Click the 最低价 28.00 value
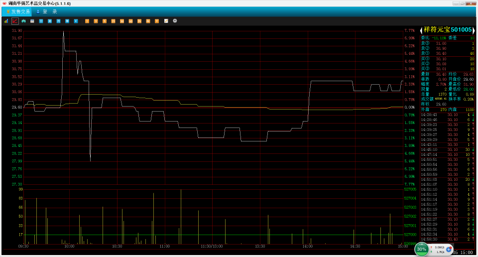 point(469,89)
